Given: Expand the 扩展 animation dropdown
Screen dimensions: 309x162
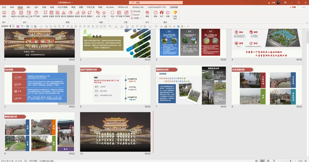Looking at the screenshot, I should pyautogui.click(x=104, y=19).
